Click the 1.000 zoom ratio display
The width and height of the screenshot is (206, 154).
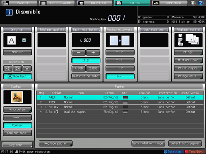86,40
